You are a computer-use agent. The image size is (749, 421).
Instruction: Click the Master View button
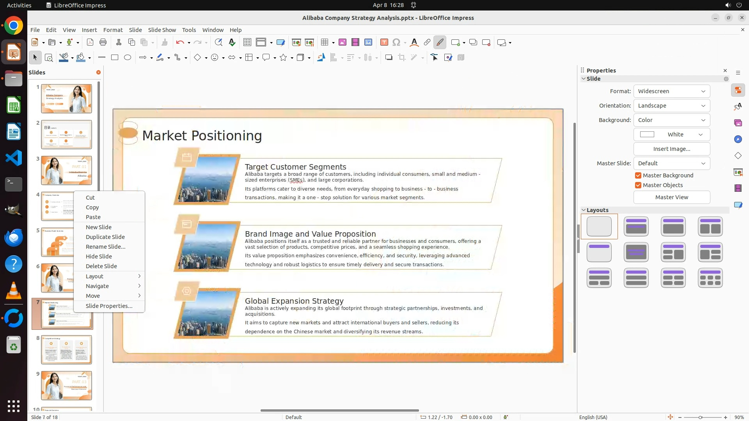tap(671, 197)
